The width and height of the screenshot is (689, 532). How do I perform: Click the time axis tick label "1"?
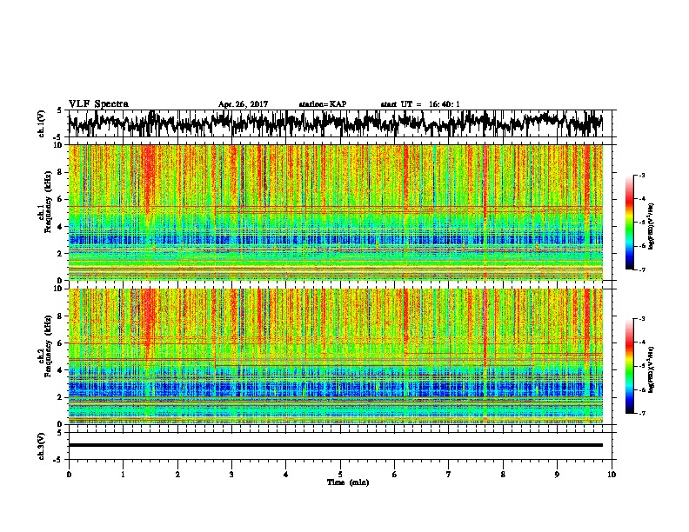coord(123,475)
